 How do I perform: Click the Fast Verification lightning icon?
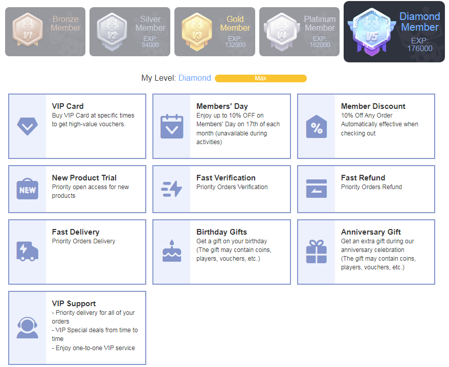coord(171,189)
